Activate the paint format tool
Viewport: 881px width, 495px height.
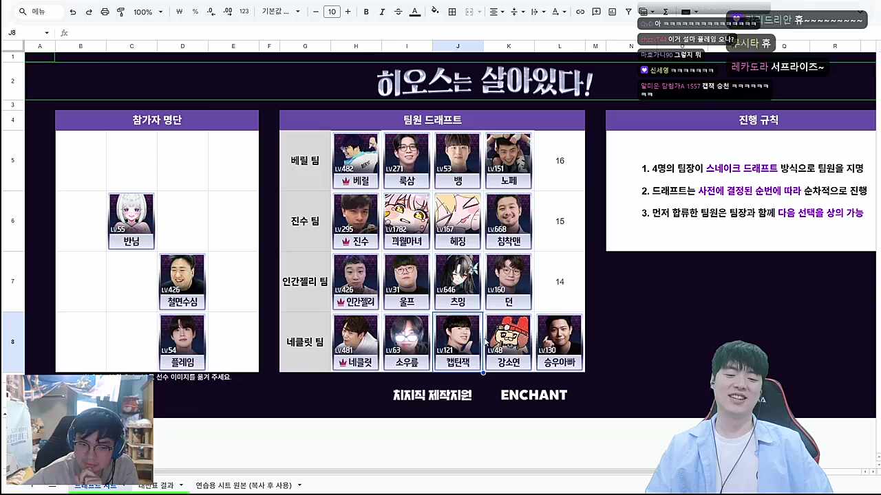pyautogui.click(x=121, y=12)
